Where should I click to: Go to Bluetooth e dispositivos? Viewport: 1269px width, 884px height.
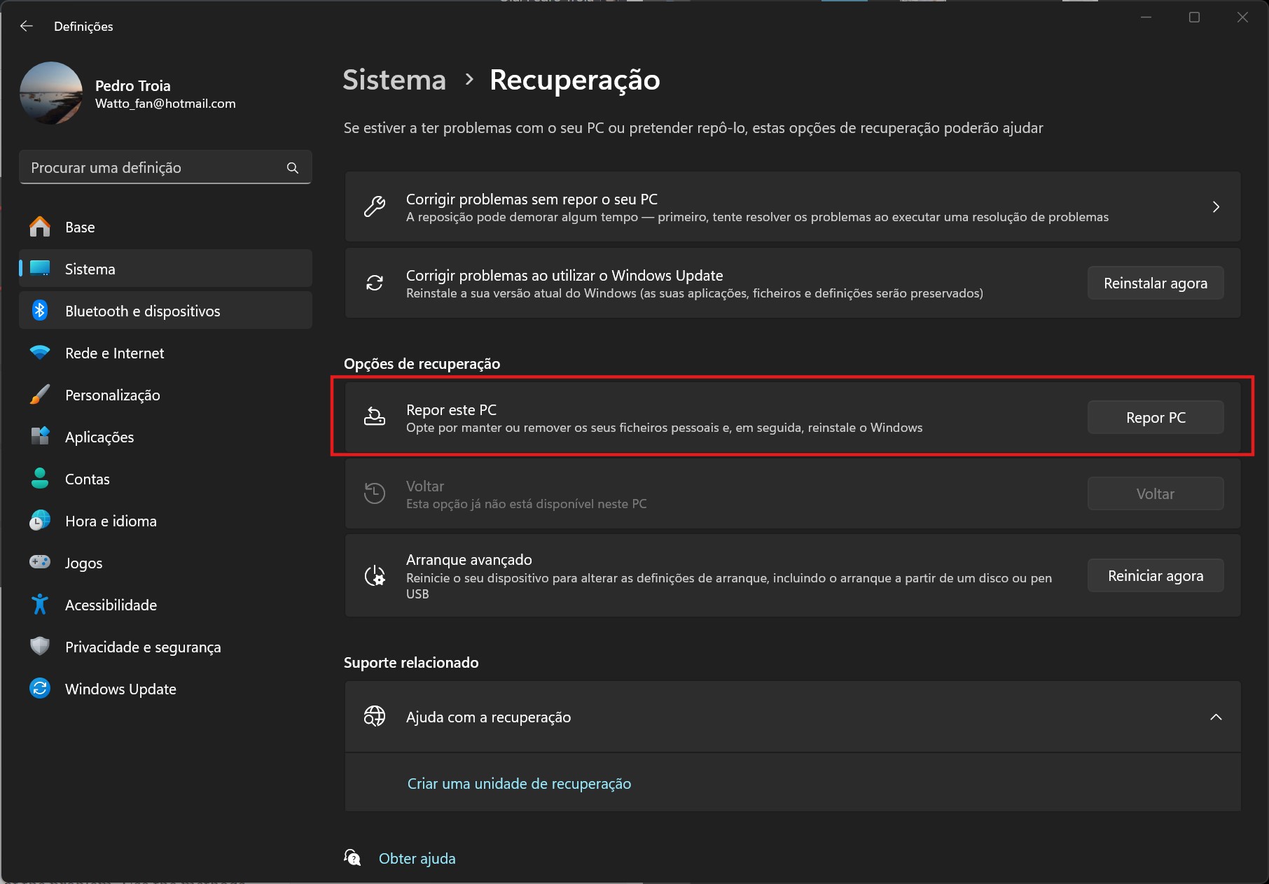[165, 311]
